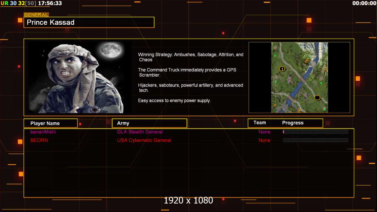The image size is (377, 212).
Task: Click bananMishi's loading progress bar
Action: click(315, 131)
